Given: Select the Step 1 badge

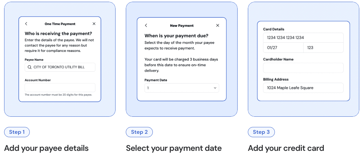Looking at the screenshot, I should click(x=17, y=132).
